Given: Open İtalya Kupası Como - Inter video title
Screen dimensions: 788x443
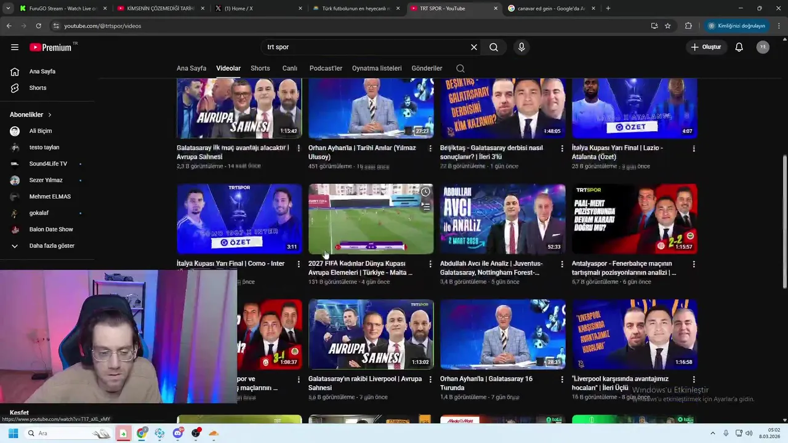Looking at the screenshot, I should coord(230,263).
